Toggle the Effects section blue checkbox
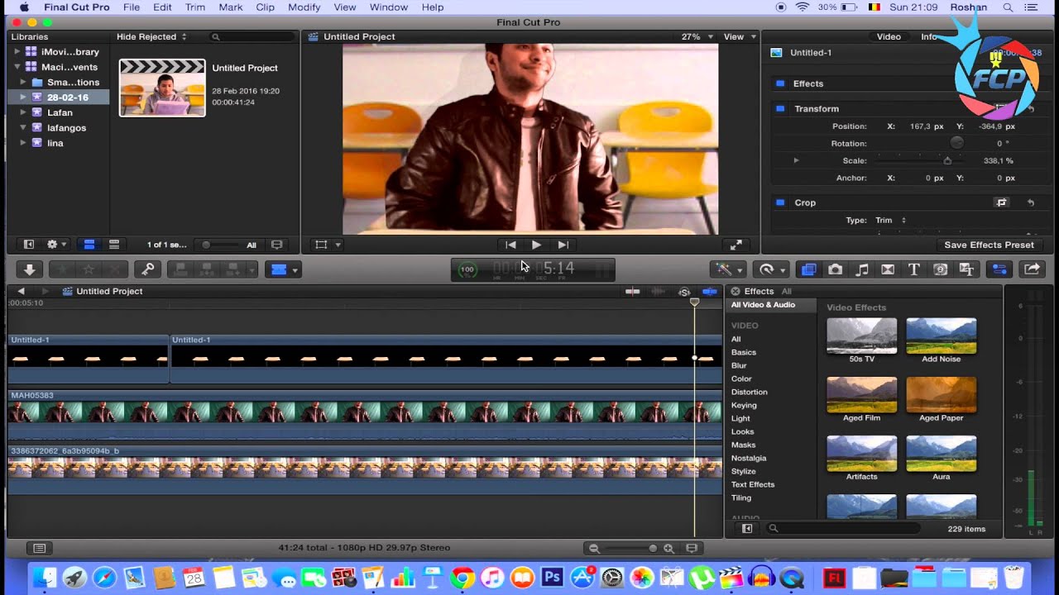The height and width of the screenshot is (595, 1059). click(780, 83)
